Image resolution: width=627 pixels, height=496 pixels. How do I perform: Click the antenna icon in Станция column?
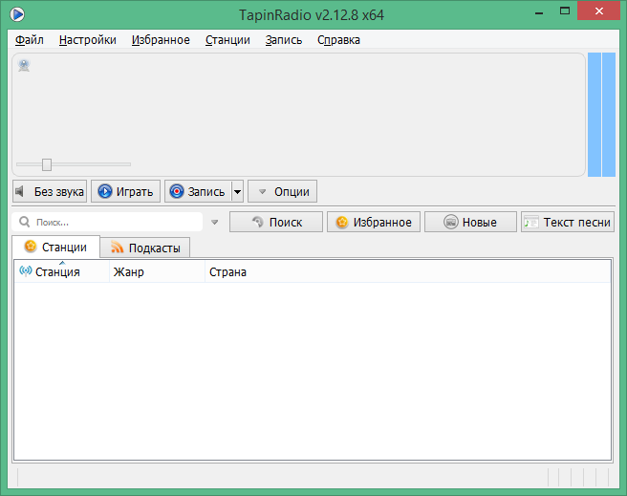(x=25, y=271)
